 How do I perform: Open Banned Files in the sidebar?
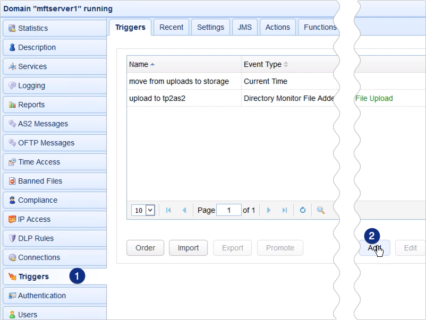pos(54,181)
